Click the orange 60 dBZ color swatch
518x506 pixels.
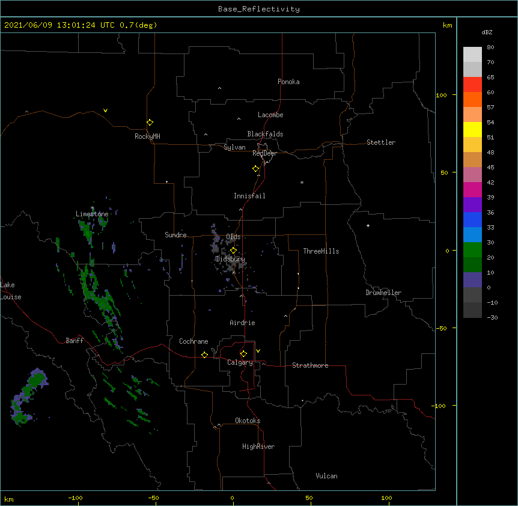point(472,99)
